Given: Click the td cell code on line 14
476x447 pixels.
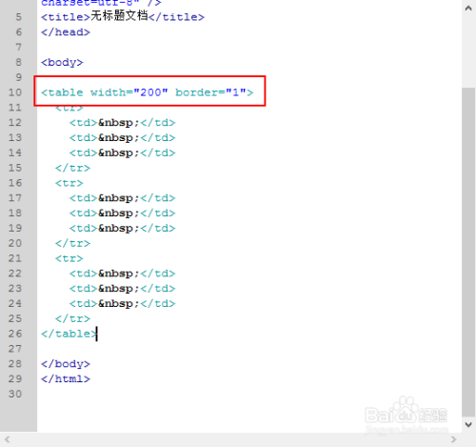Looking at the screenshot, I should coord(122,152).
